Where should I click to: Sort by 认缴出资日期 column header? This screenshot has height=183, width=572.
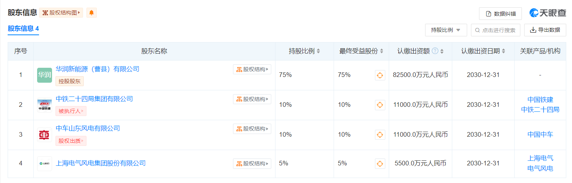pos(483,51)
